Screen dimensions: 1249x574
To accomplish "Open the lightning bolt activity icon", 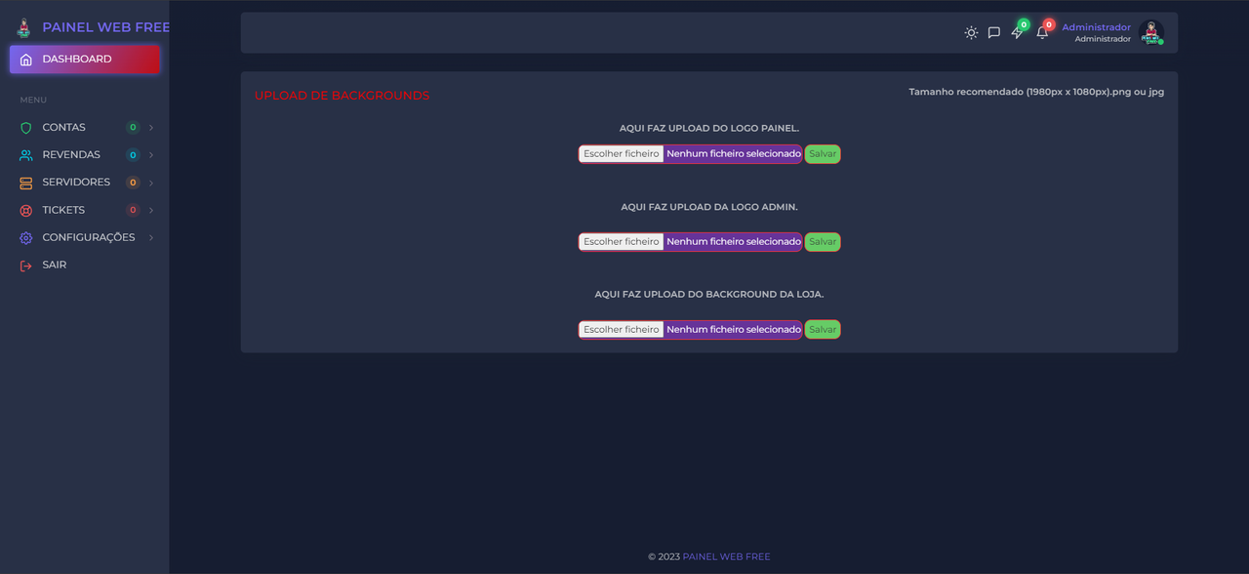I will [x=1017, y=32].
